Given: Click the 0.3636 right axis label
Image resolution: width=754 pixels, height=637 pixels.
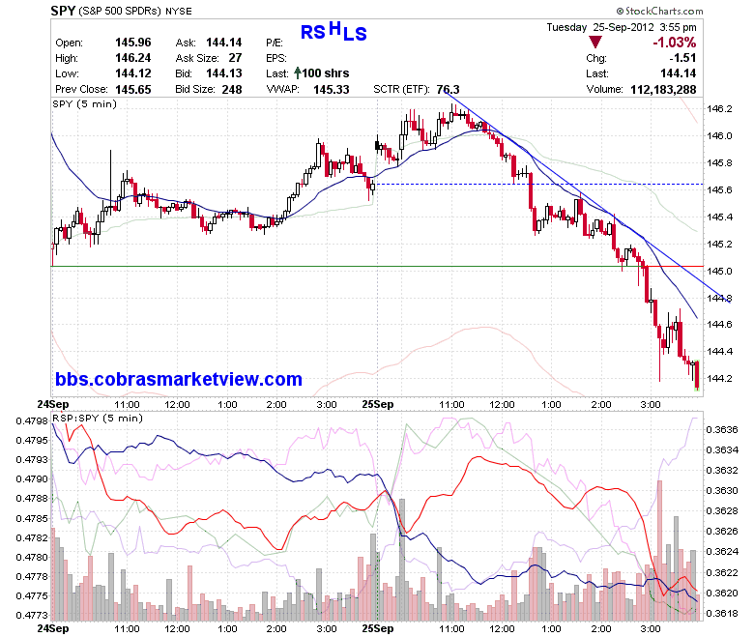Looking at the screenshot, I should point(722,429).
